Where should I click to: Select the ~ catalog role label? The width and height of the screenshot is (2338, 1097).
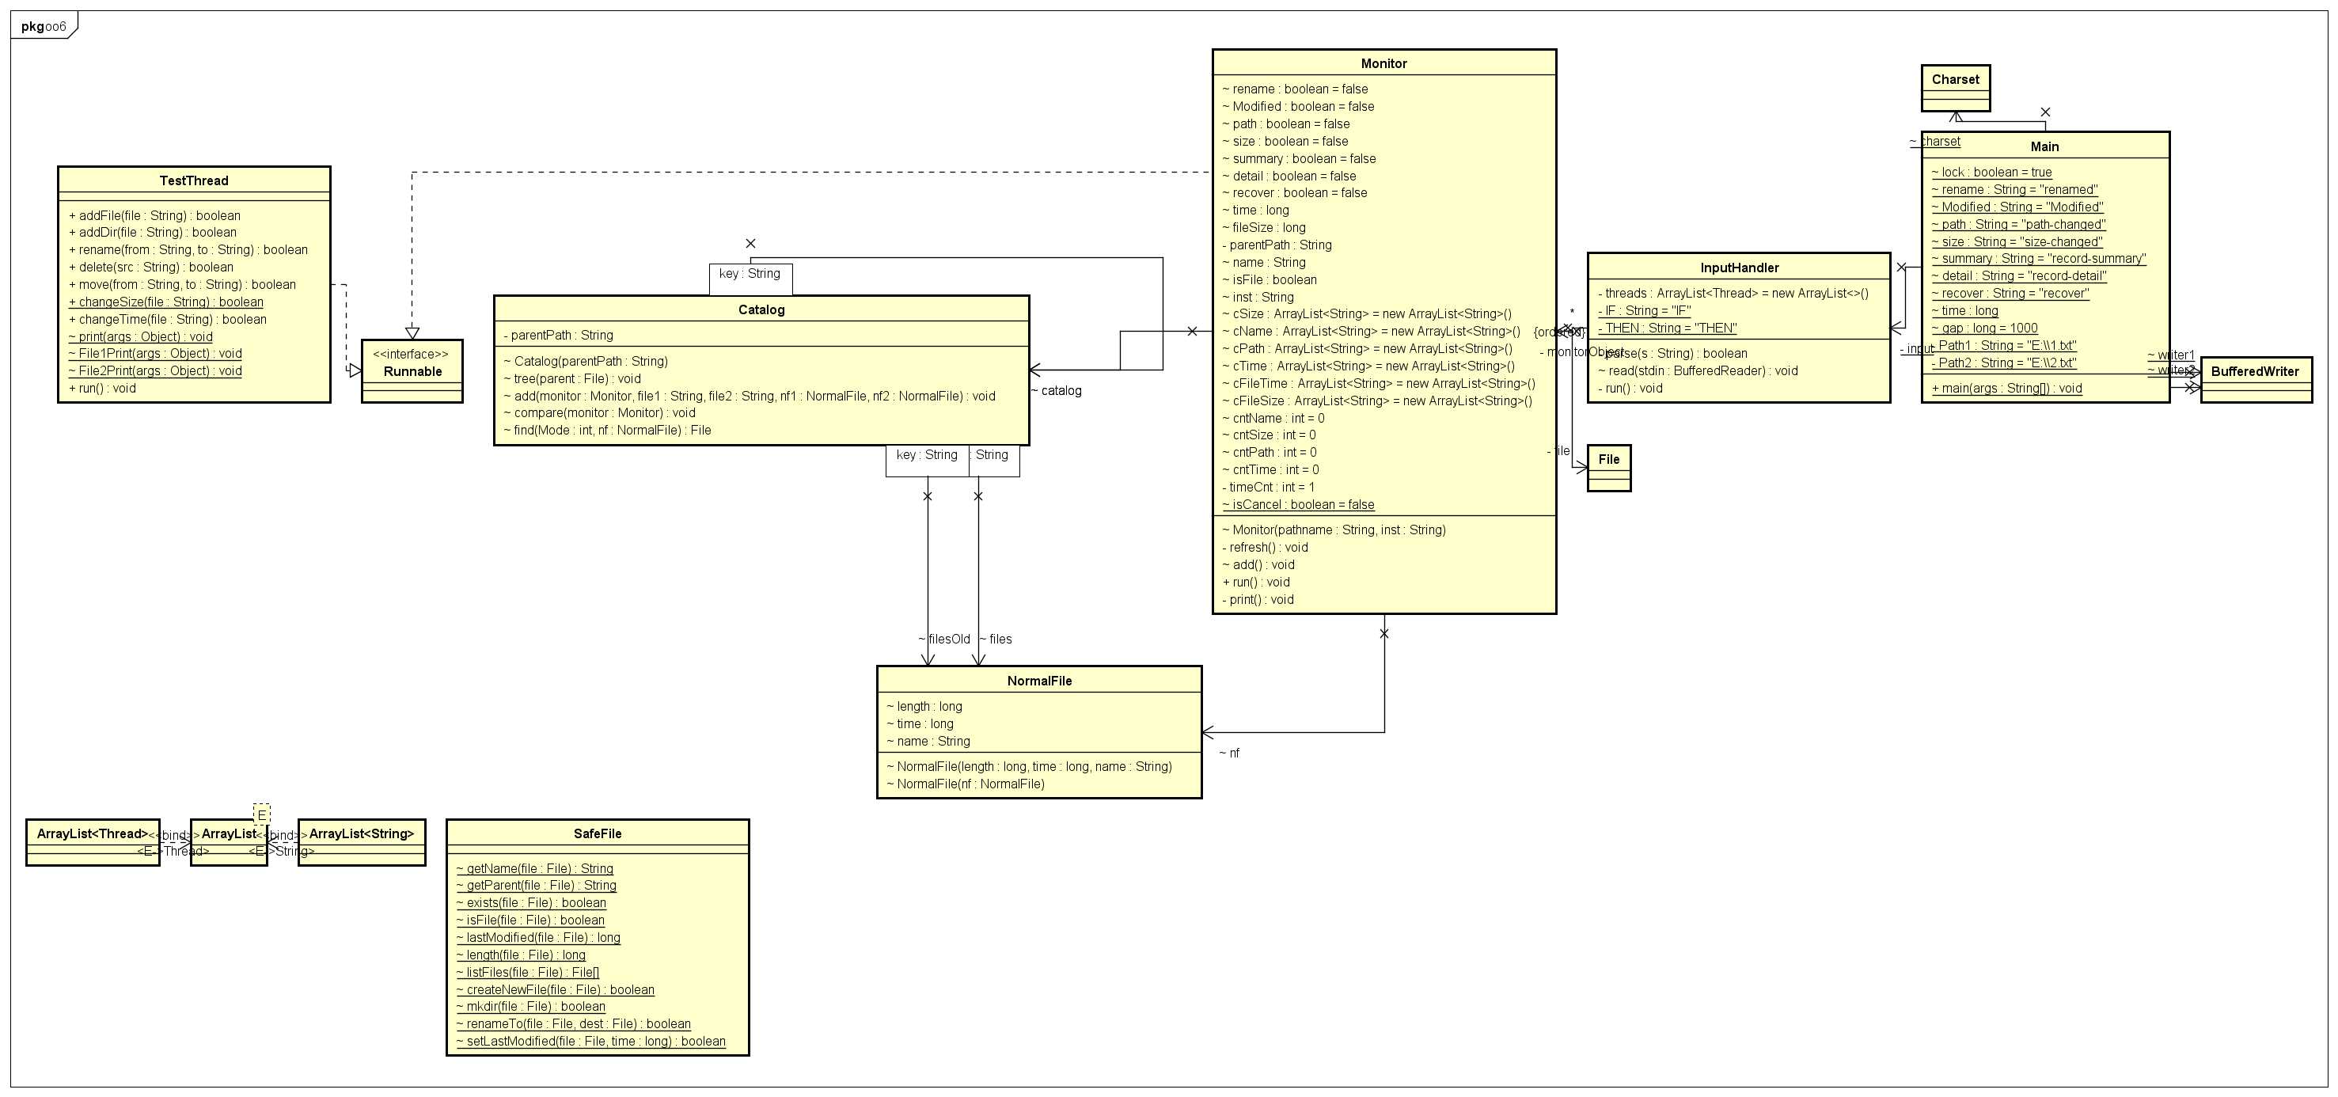tap(1056, 391)
